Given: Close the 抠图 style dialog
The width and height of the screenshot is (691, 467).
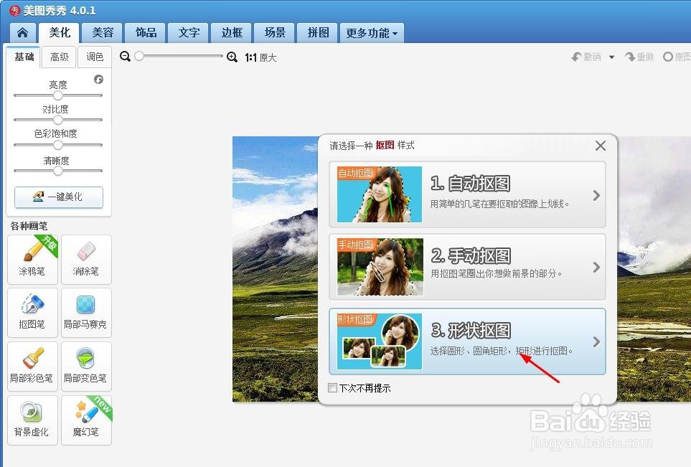Looking at the screenshot, I should [x=600, y=146].
